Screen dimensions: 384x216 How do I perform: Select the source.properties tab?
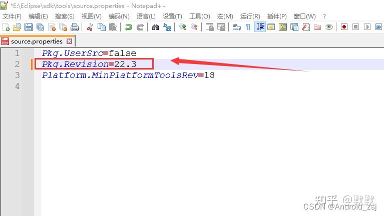pos(37,41)
